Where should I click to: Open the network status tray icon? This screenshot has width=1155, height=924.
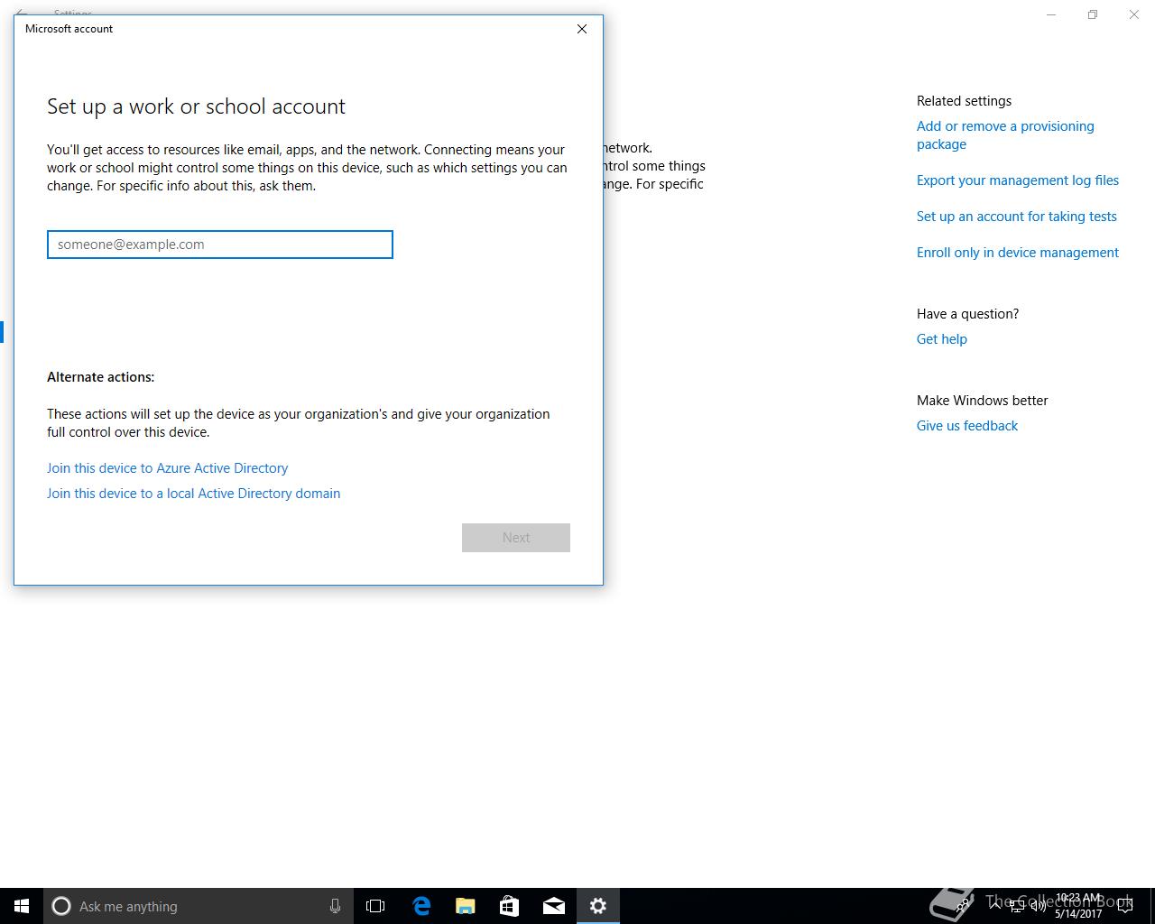(1016, 906)
